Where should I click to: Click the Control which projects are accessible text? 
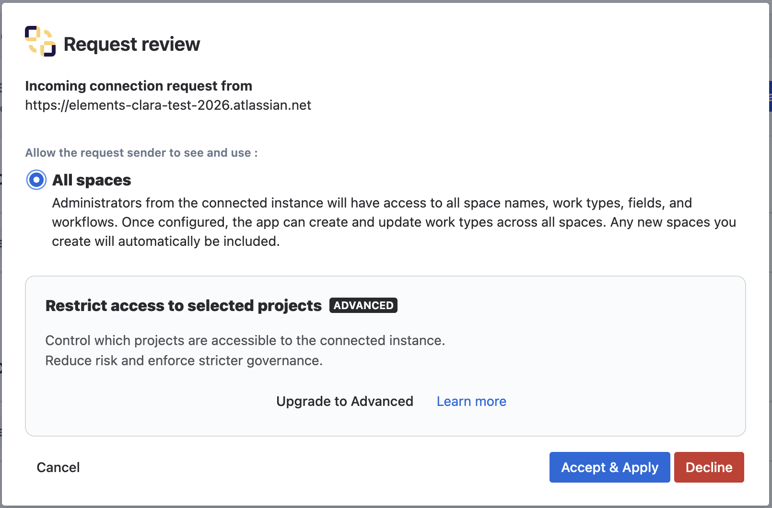tap(245, 340)
